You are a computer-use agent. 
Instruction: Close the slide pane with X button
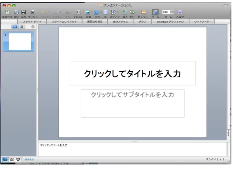tap(33, 27)
